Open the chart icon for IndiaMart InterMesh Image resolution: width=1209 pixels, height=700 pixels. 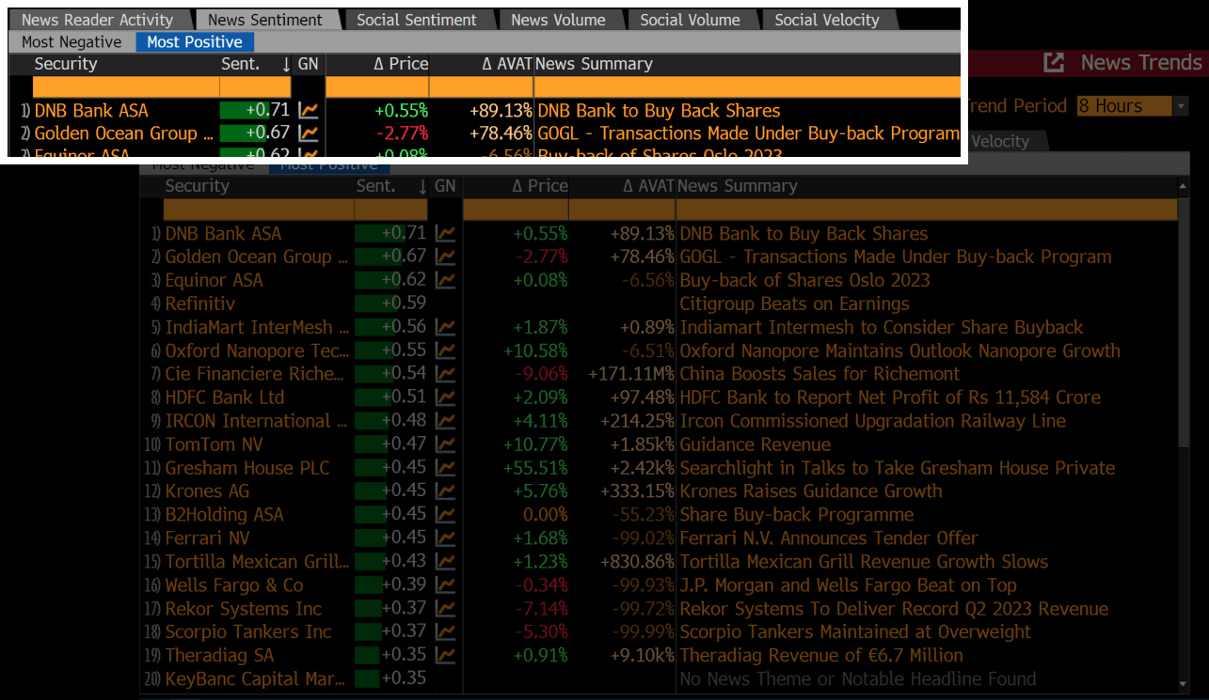click(x=445, y=327)
